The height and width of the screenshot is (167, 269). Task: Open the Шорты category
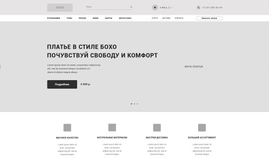tap(108, 18)
